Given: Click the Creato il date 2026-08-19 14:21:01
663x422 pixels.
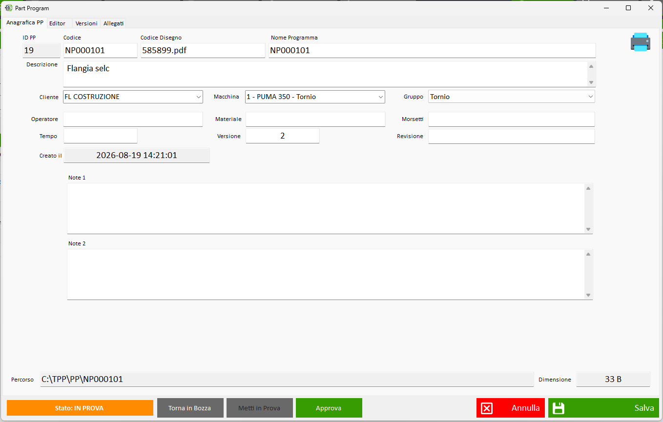Looking at the screenshot, I should pyautogui.click(x=137, y=156).
